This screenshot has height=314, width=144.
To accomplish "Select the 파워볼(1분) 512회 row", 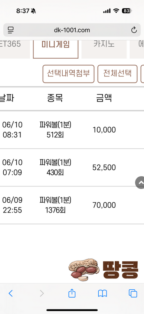I will (x=72, y=130).
